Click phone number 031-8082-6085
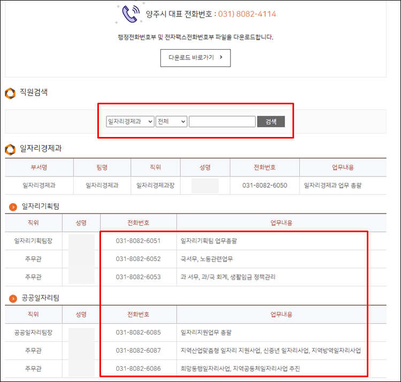401x382 pixels. tap(138, 332)
